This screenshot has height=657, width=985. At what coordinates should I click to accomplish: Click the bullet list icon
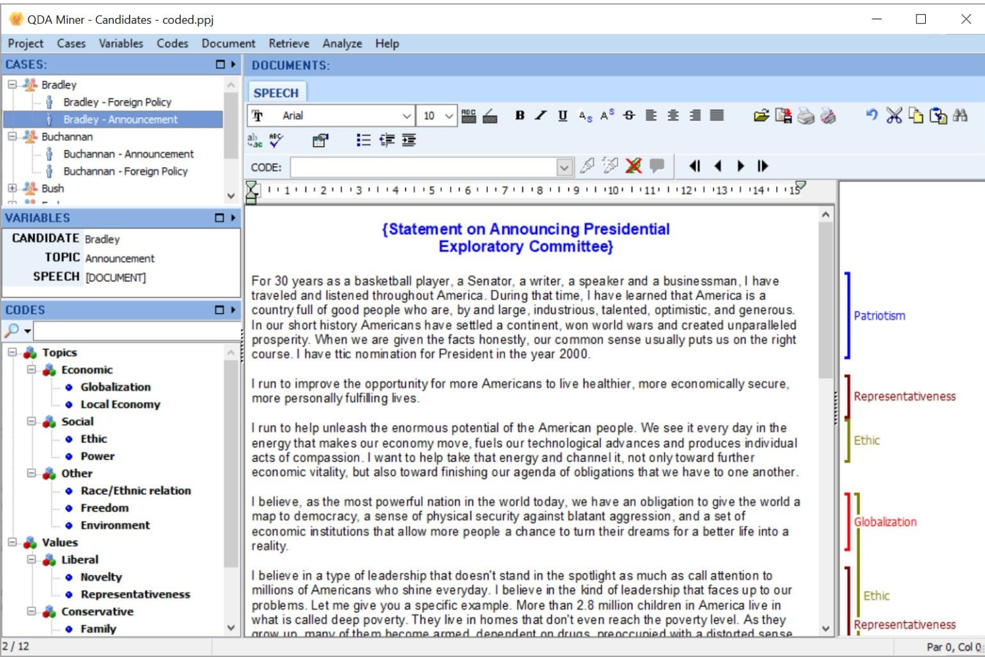[x=363, y=140]
